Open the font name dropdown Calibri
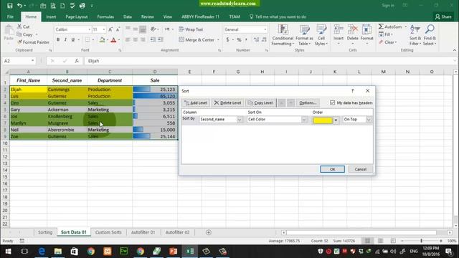 (89, 29)
